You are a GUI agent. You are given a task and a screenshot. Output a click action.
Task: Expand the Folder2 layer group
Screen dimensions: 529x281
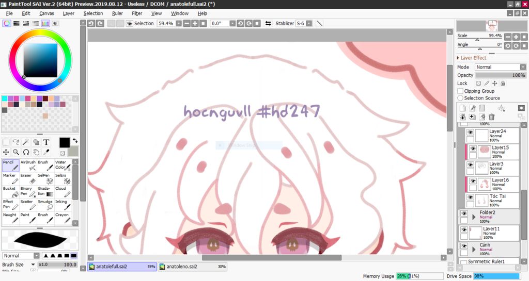point(474,217)
